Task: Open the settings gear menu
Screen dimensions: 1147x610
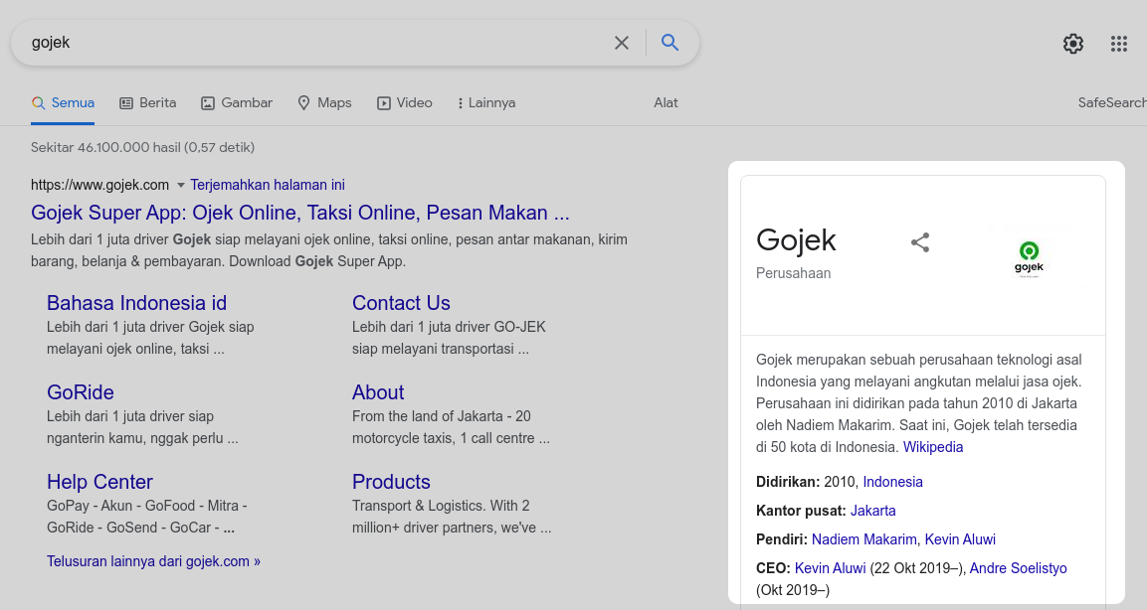Action: click(x=1072, y=44)
